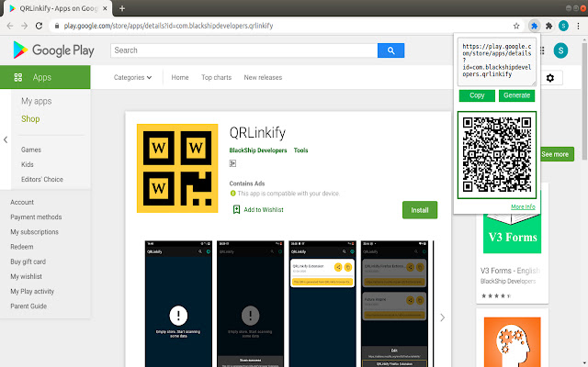This screenshot has width=588, height=367.
Task: Open the settings gear icon
Action: point(550,78)
